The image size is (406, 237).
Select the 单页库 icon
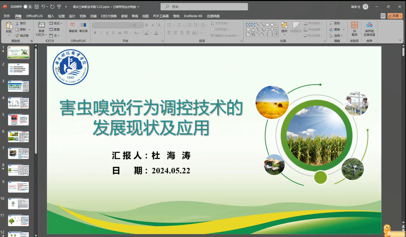(83, 27)
